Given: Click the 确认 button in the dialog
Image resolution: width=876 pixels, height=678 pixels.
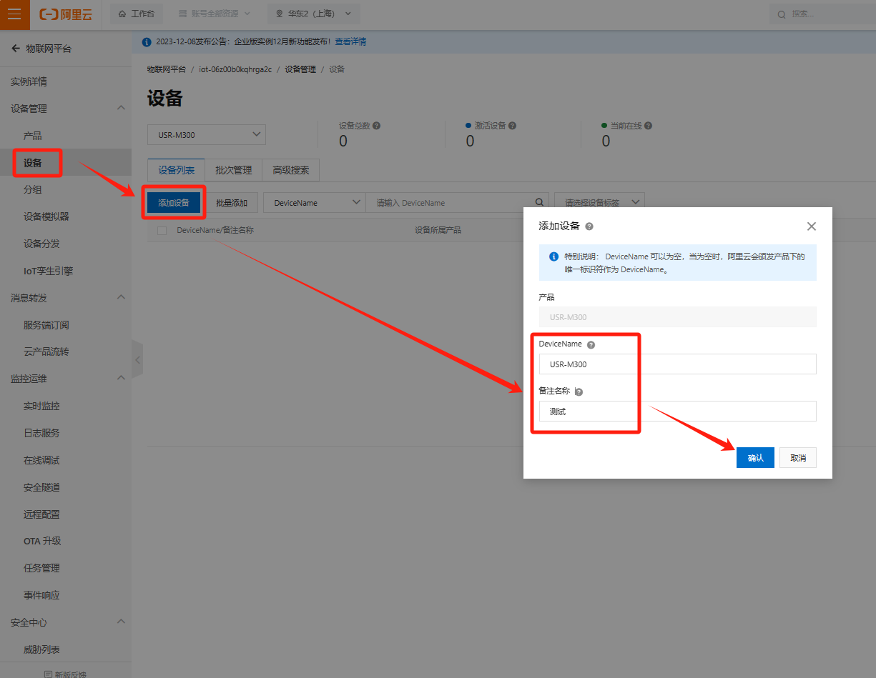Looking at the screenshot, I should pyautogui.click(x=755, y=458).
